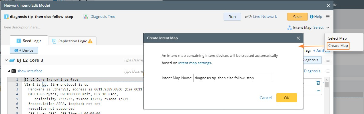Open the Help link icon
Viewport: 364px width, 114px height.
point(312,17)
